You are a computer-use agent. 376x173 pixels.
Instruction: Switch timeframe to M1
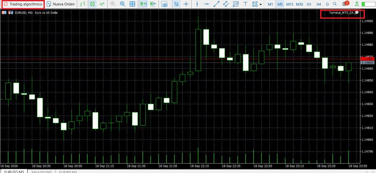click(271, 4)
